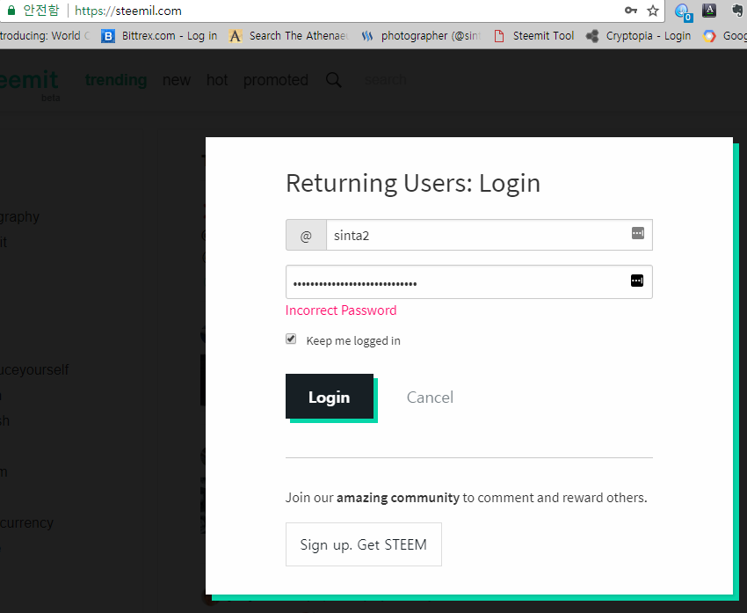Click the password manager icon in password field

[637, 281]
